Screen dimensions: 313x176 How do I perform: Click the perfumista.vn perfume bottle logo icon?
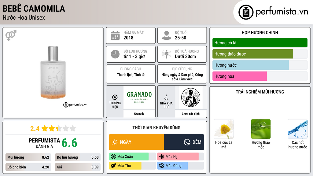pos(246,12)
